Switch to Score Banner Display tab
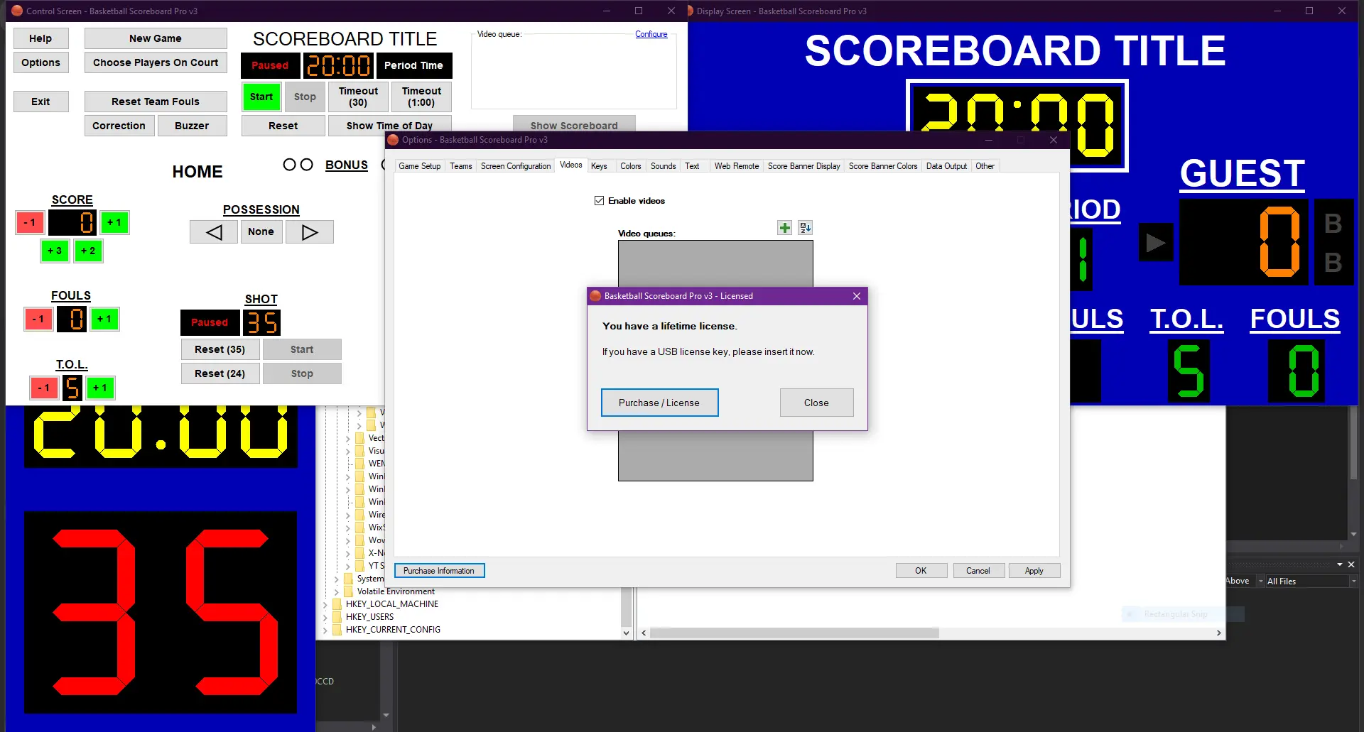 coord(803,166)
